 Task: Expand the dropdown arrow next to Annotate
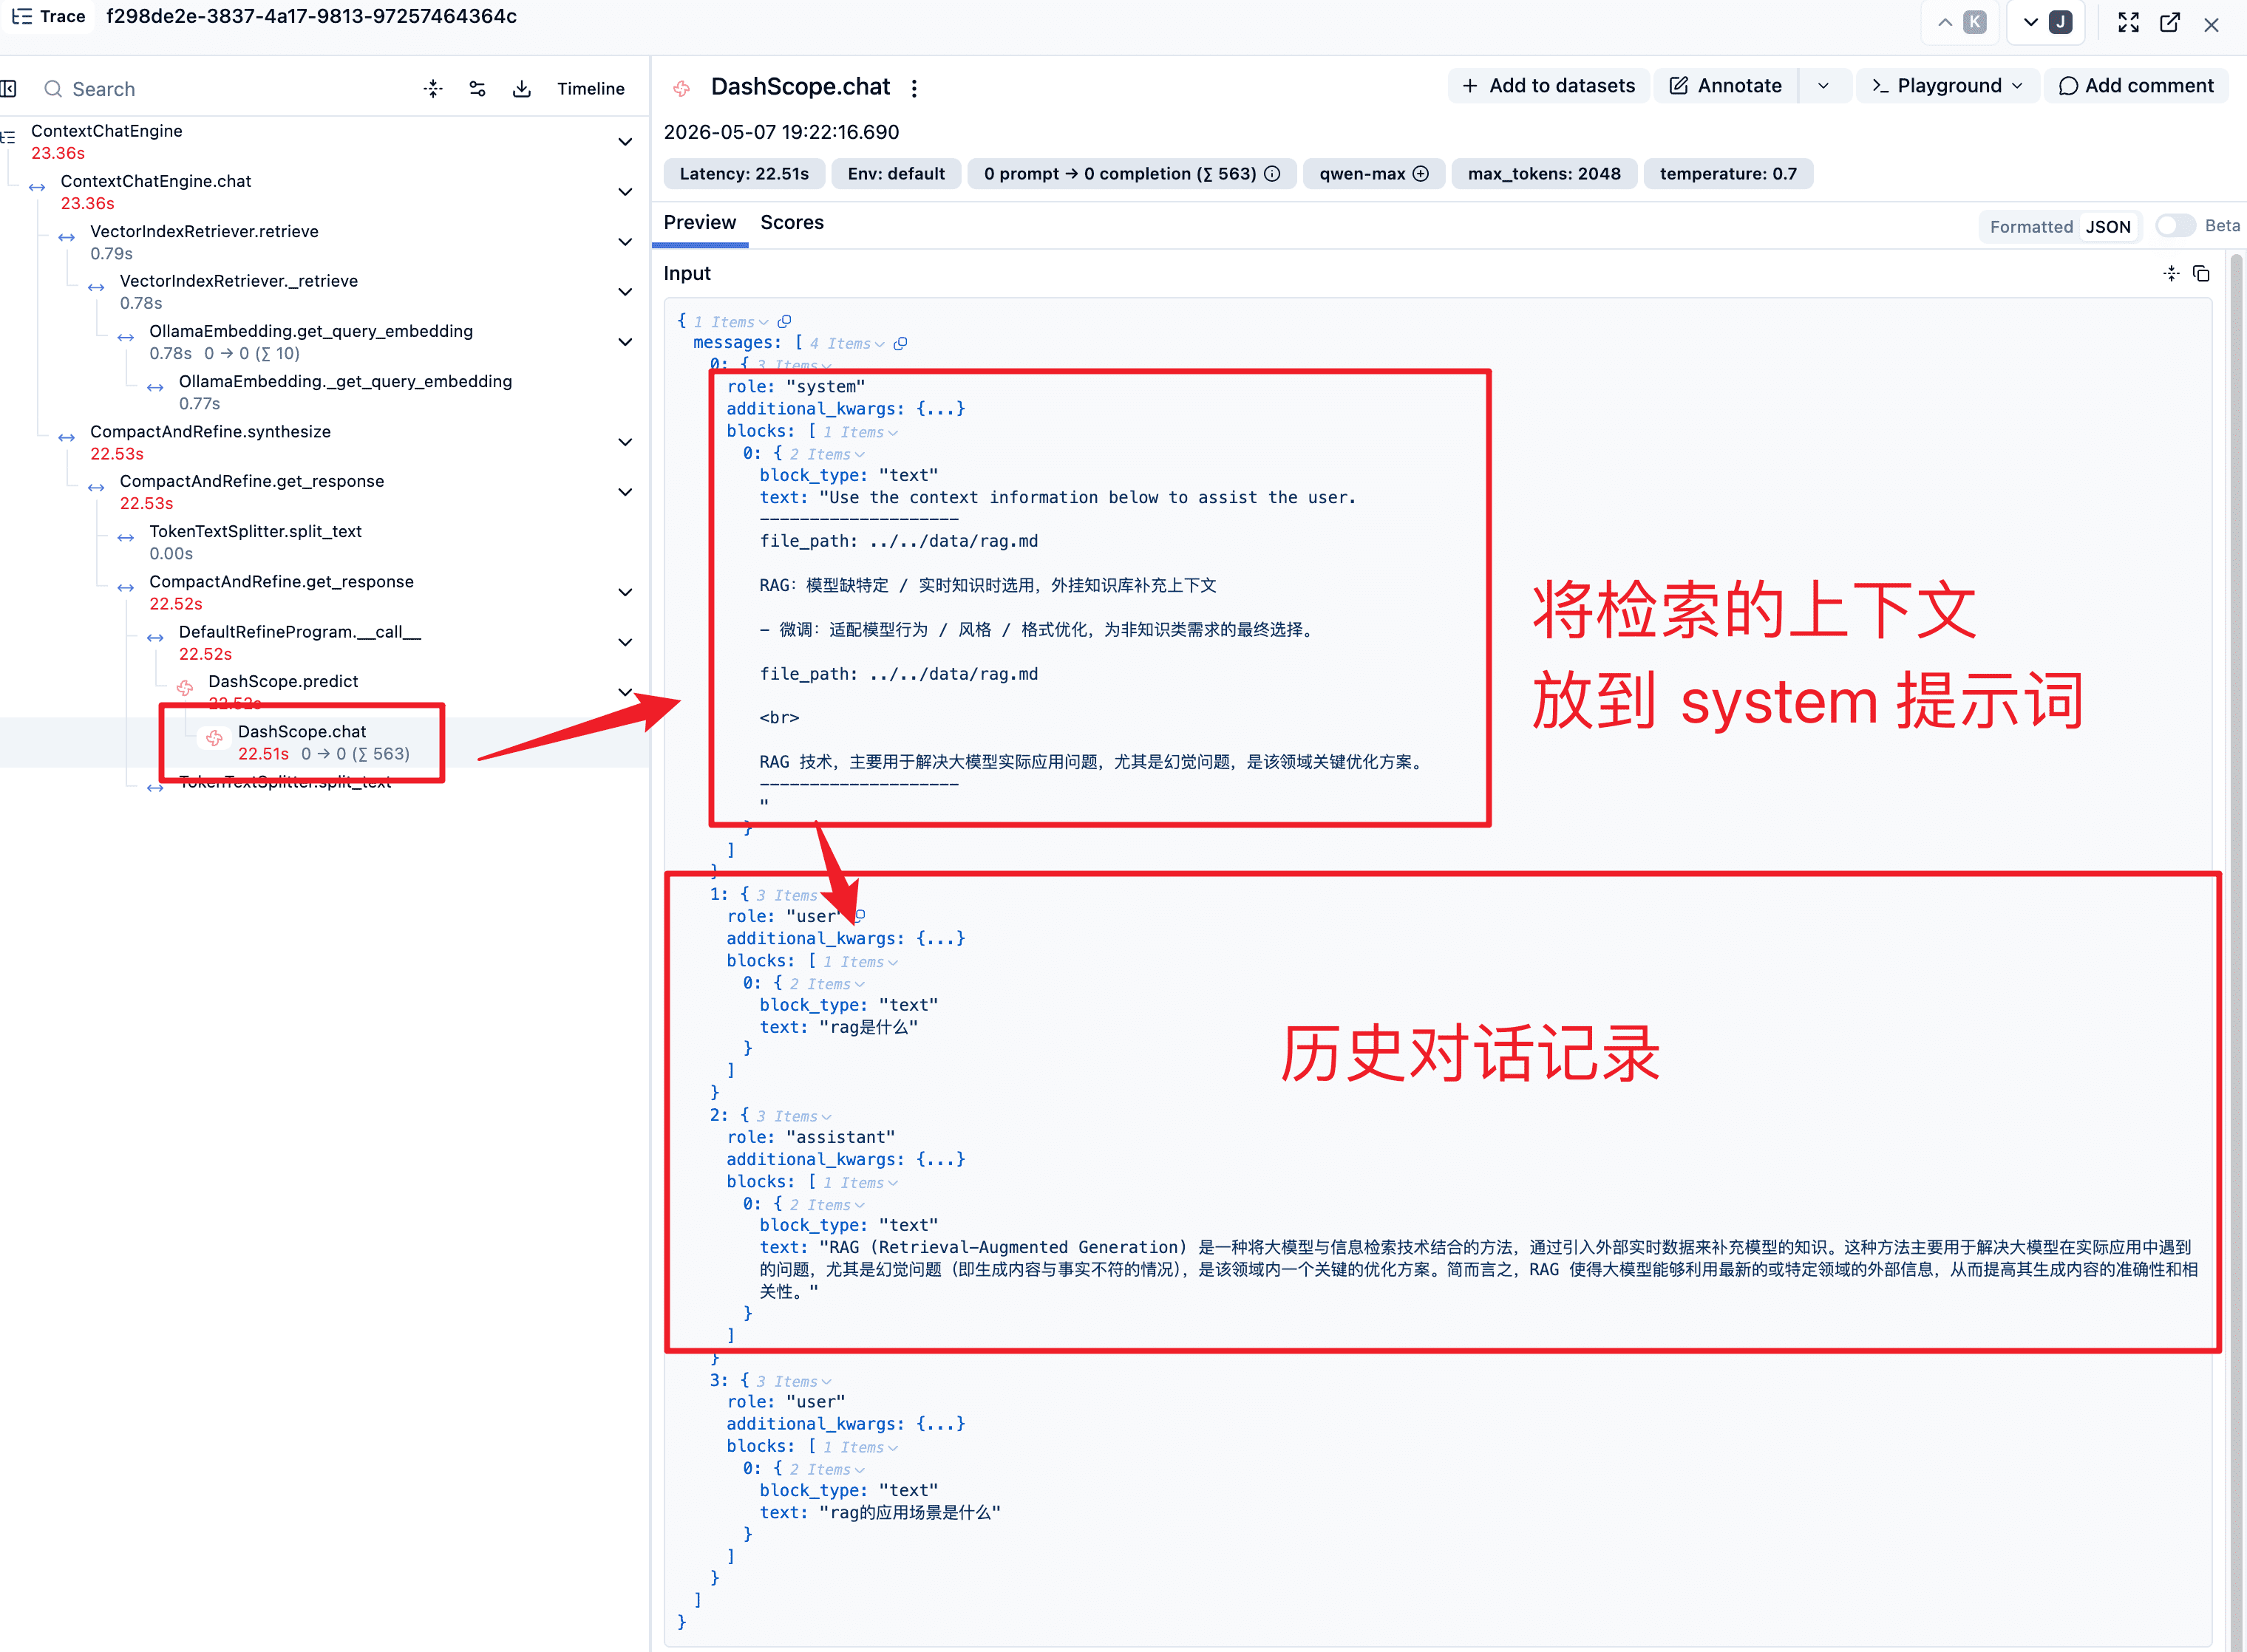(1823, 86)
